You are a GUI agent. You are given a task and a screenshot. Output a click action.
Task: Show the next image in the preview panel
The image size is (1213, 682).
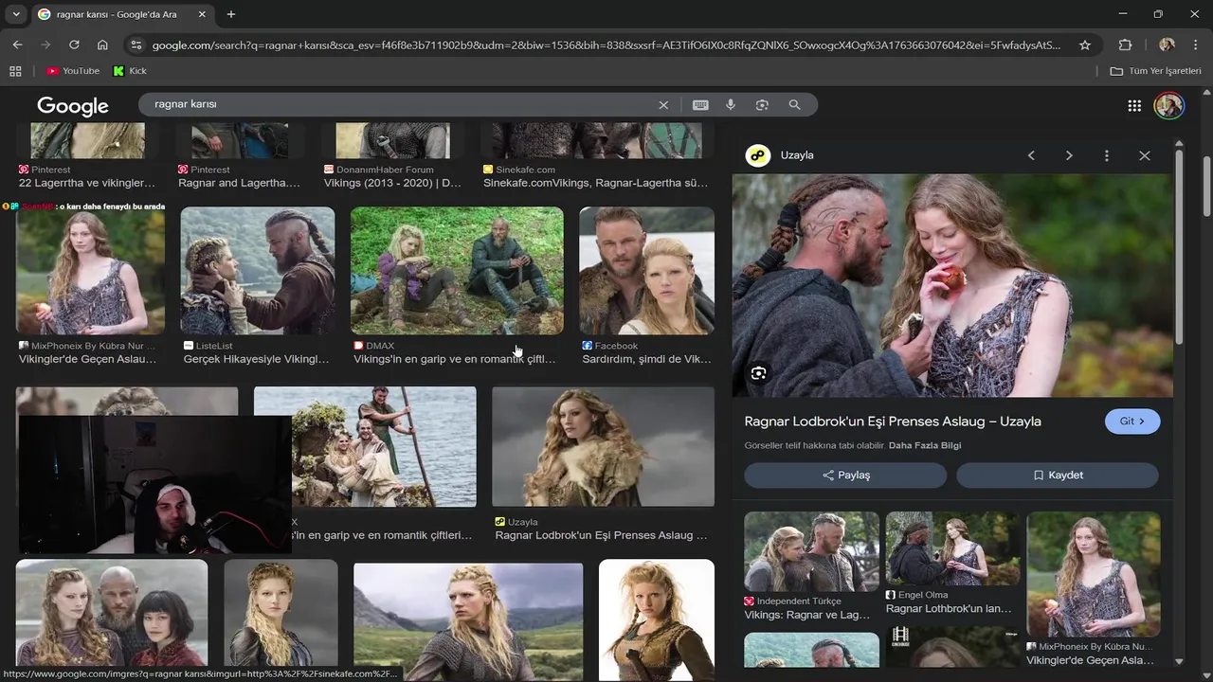pyautogui.click(x=1069, y=155)
